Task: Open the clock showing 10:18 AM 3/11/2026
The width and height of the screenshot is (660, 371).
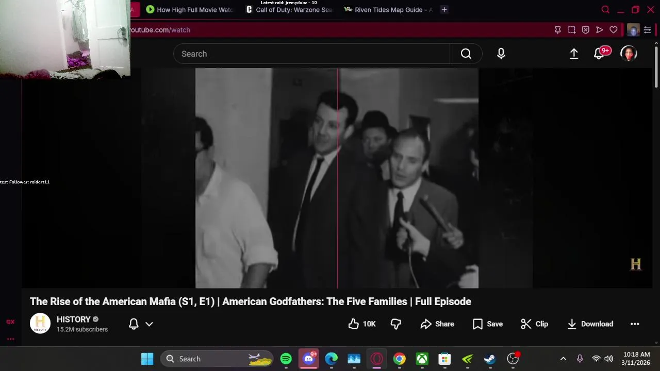Action: click(636, 359)
